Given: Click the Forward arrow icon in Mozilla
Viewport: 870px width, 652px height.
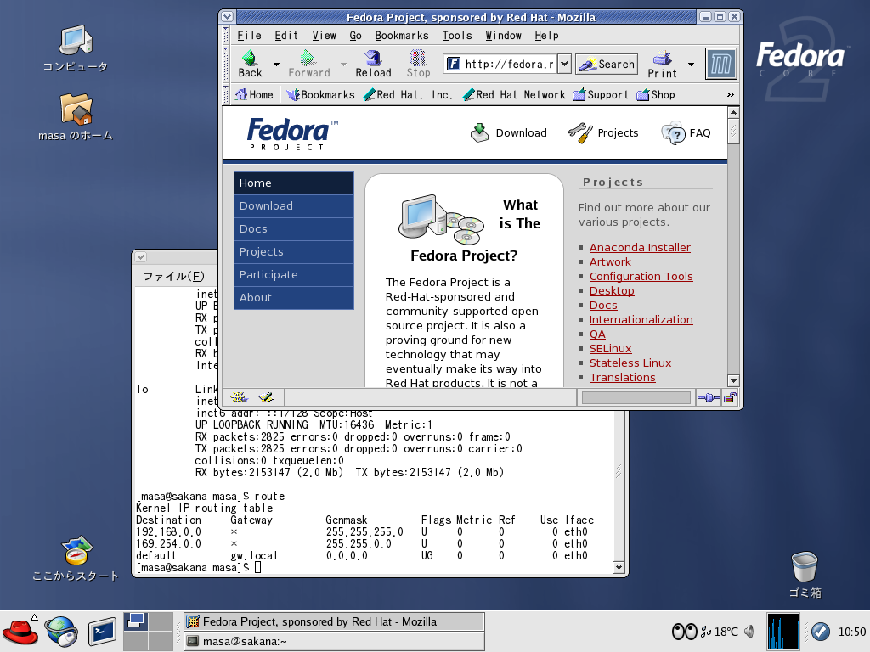Looking at the screenshot, I should 308,59.
